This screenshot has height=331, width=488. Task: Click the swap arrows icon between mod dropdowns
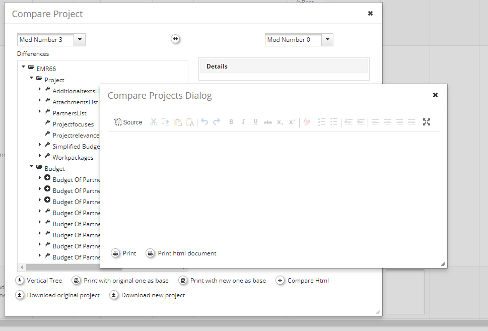pos(175,39)
